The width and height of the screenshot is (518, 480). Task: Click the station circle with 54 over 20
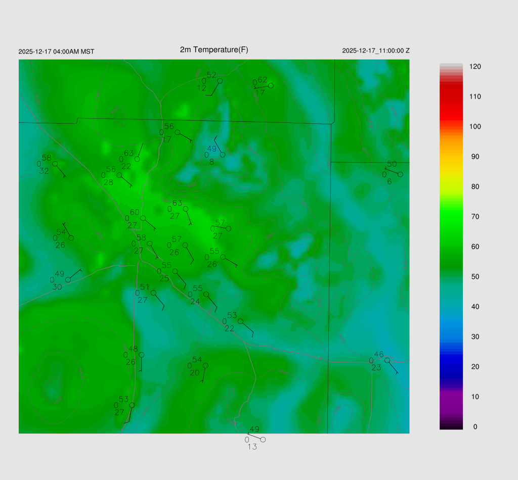[x=205, y=365]
